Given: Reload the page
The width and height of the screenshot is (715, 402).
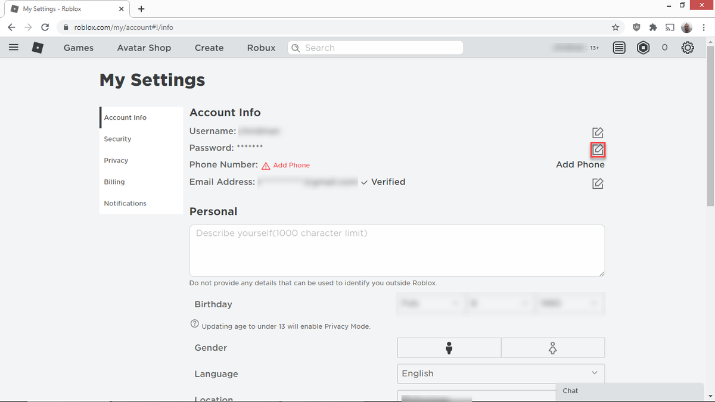Looking at the screenshot, I should (45, 27).
